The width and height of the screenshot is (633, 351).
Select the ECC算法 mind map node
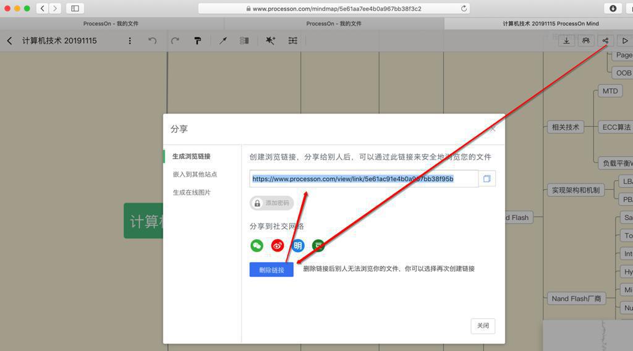pos(616,127)
